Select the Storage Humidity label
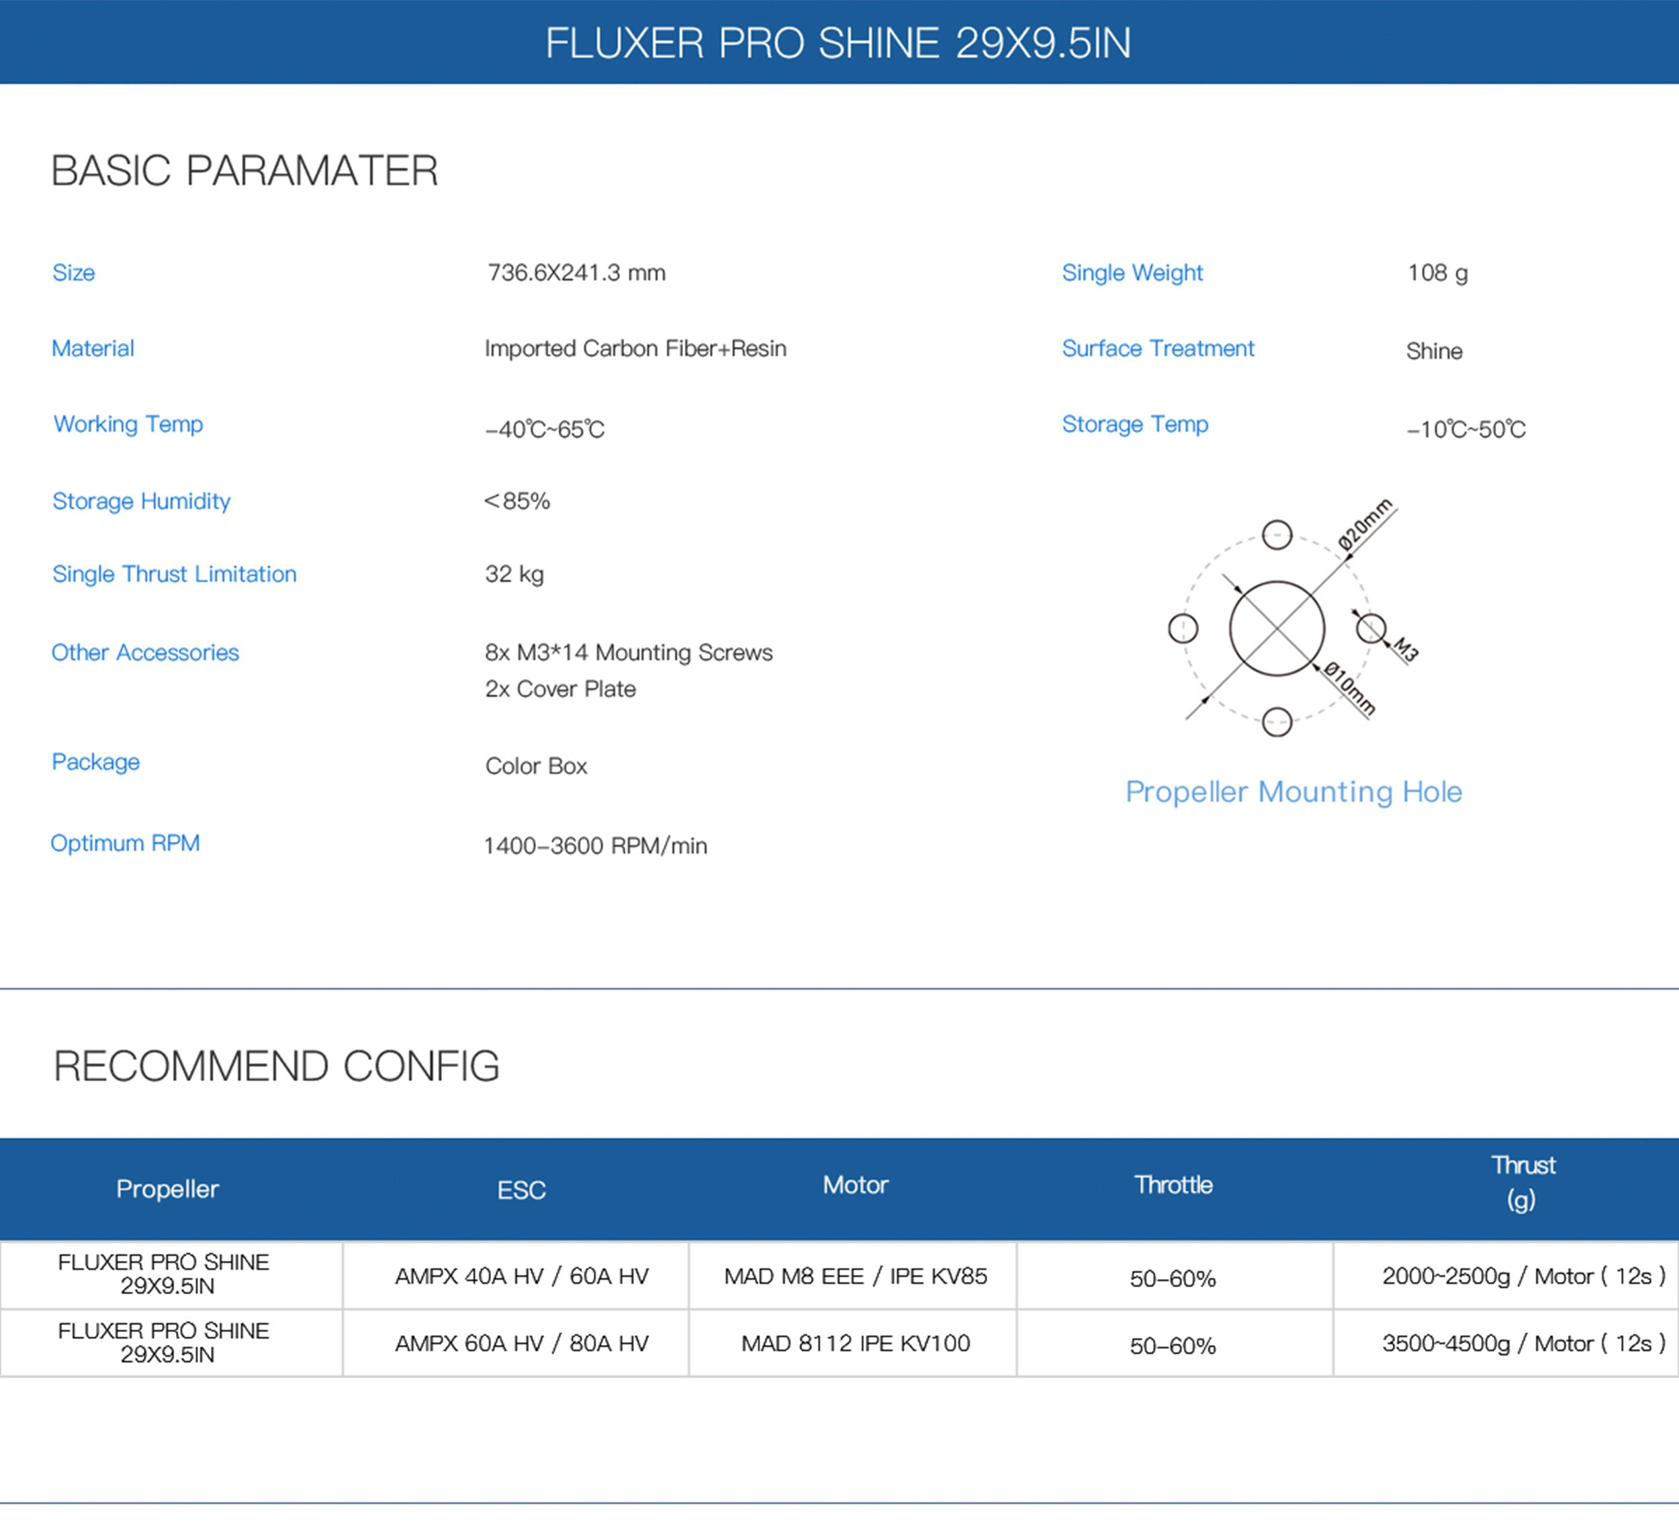This screenshot has height=1533, width=1679. 141,500
